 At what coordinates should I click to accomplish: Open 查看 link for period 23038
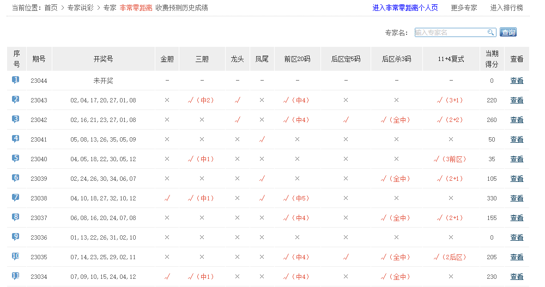pyautogui.click(x=517, y=198)
